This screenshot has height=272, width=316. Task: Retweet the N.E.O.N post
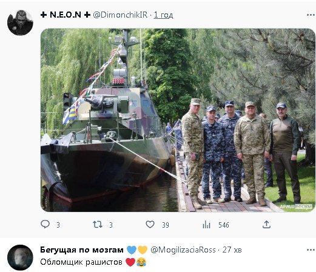[x=98, y=225]
